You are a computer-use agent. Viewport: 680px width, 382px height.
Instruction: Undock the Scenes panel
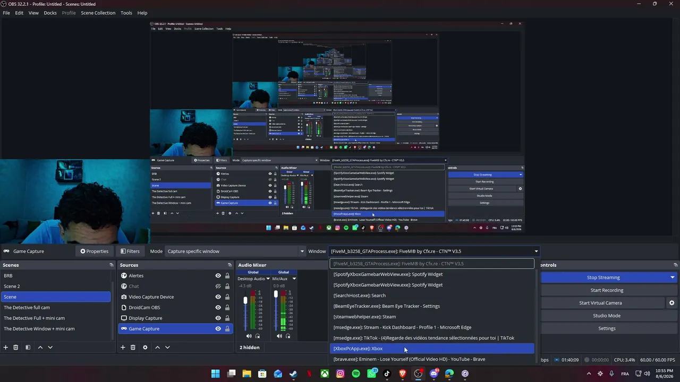click(112, 265)
